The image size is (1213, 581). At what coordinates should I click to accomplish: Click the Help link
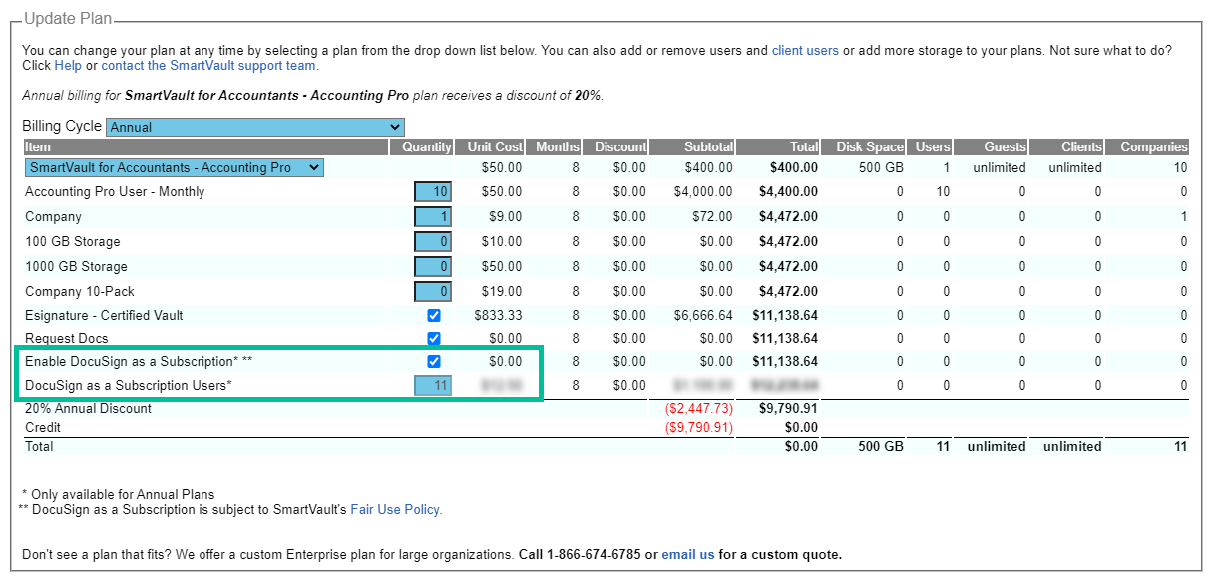68,66
